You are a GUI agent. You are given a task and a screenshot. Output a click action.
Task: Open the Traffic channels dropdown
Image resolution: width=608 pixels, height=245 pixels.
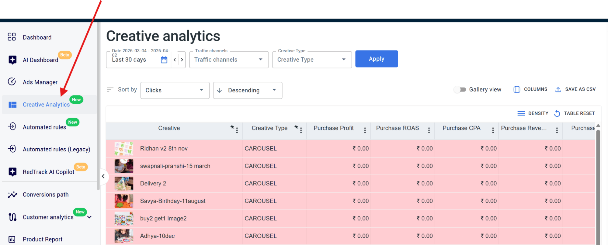(229, 60)
